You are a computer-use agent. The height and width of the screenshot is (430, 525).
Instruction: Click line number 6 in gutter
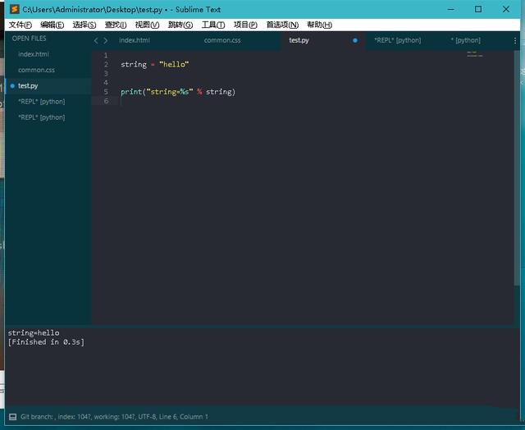106,101
